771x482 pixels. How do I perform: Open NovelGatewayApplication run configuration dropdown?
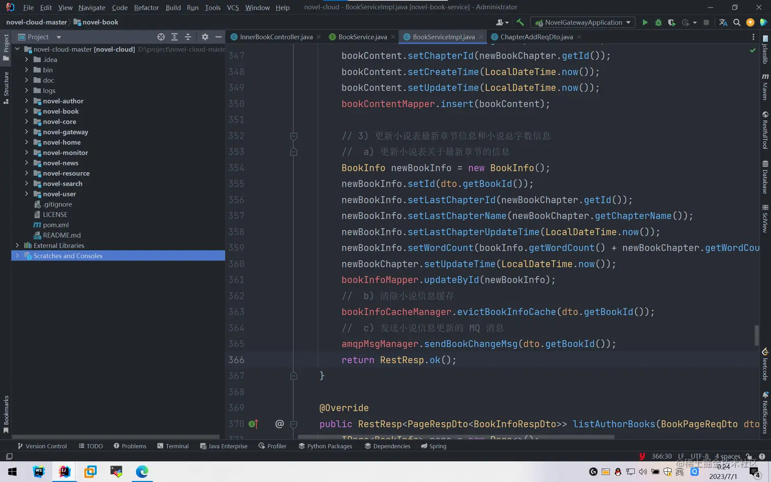click(628, 22)
